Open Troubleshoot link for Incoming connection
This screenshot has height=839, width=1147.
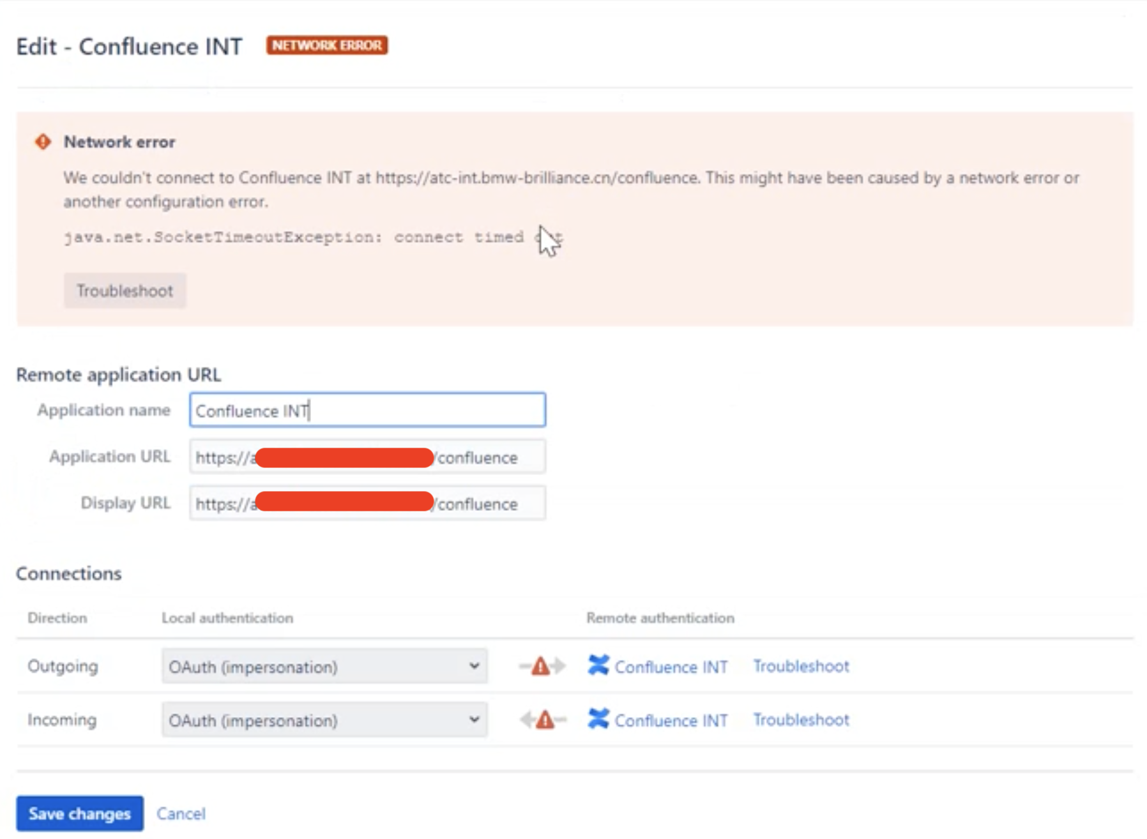(801, 720)
